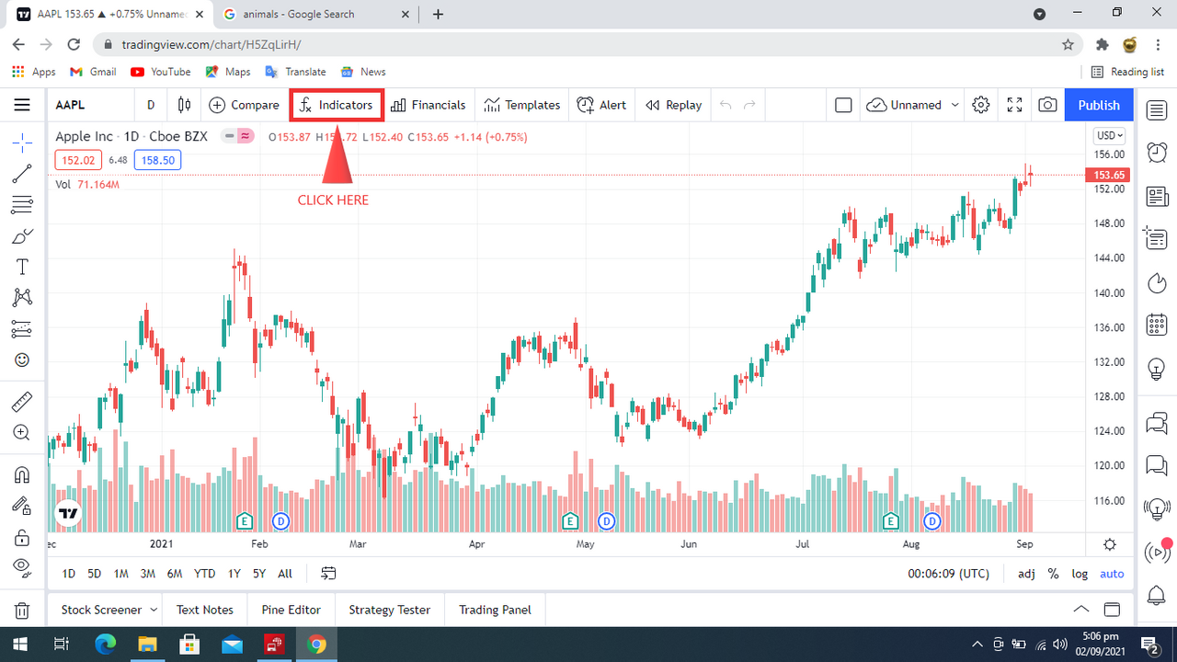Open the notifications bell icon
The width and height of the screenshot is (1177, 662).
(x=1157, y=596)
